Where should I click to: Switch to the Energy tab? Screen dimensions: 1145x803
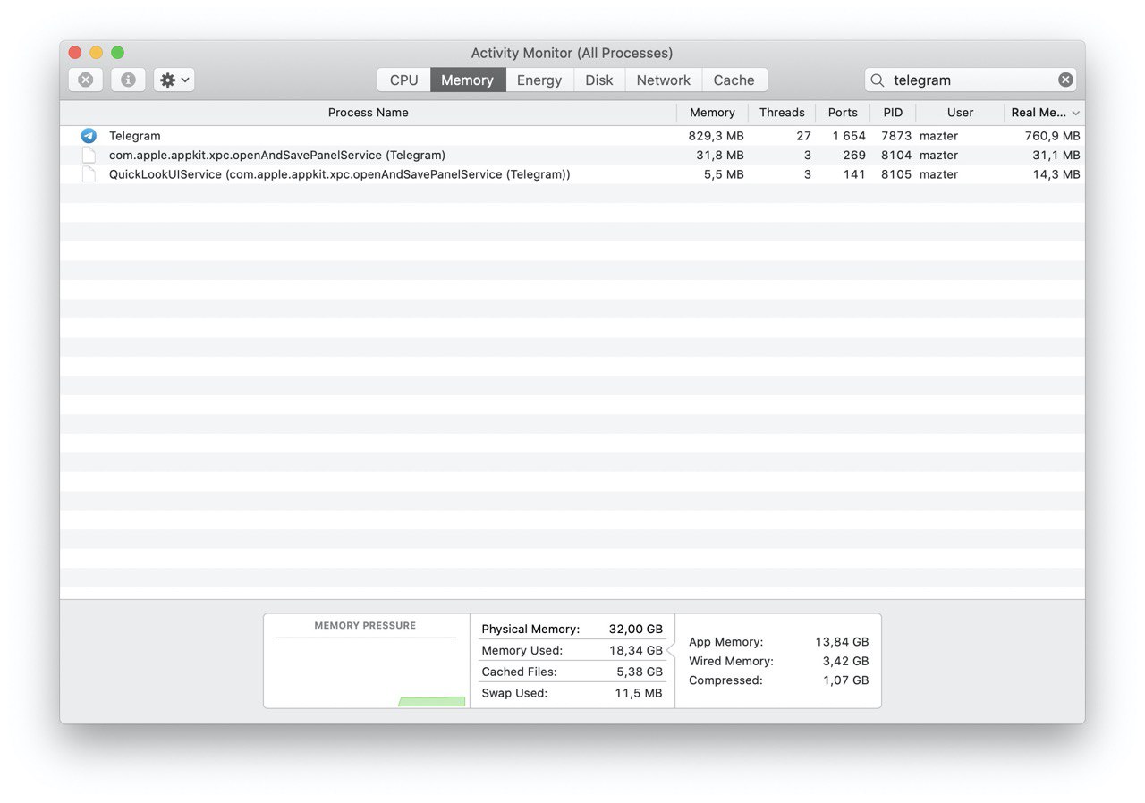click(x=539, y=80)
